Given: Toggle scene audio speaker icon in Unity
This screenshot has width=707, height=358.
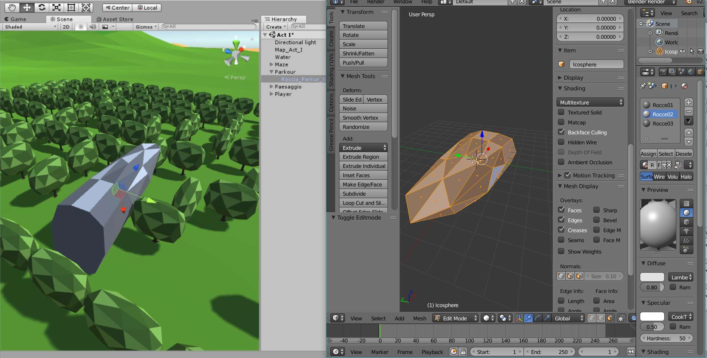Looking at the screenshot, I should [93, 27].
